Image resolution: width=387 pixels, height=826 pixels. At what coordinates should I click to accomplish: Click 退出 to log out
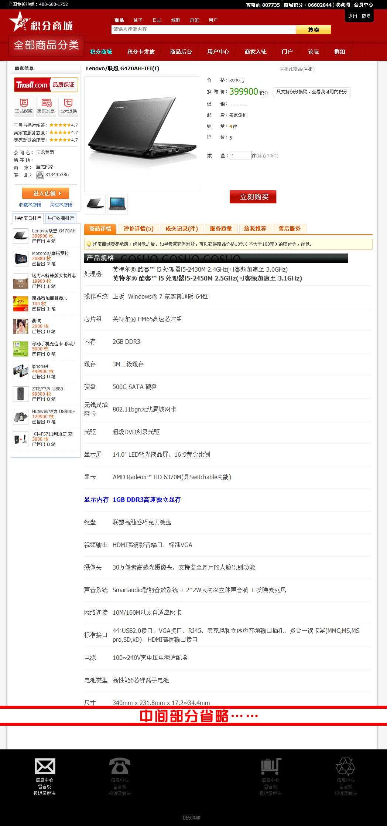coord(353,16)
